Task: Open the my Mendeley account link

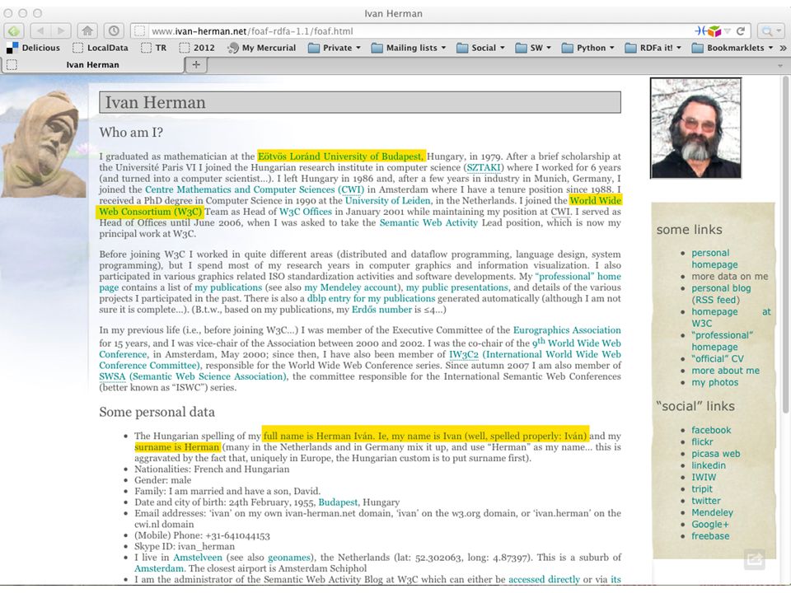Action: (351, 287)
